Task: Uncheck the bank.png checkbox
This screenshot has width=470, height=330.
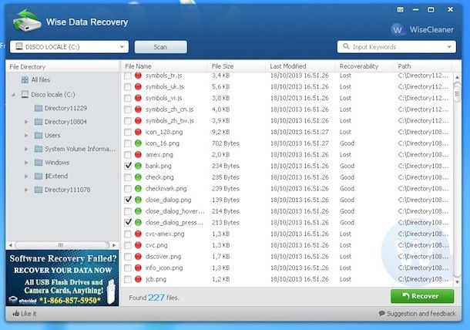Action: 128,166
